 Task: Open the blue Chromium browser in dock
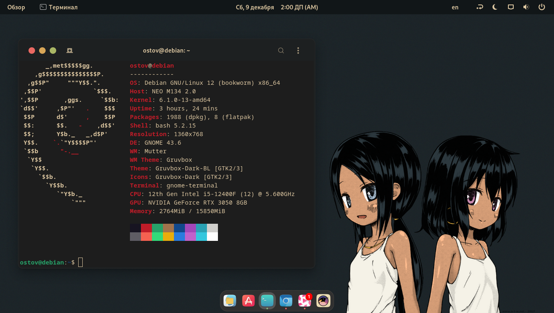[286, 301]
